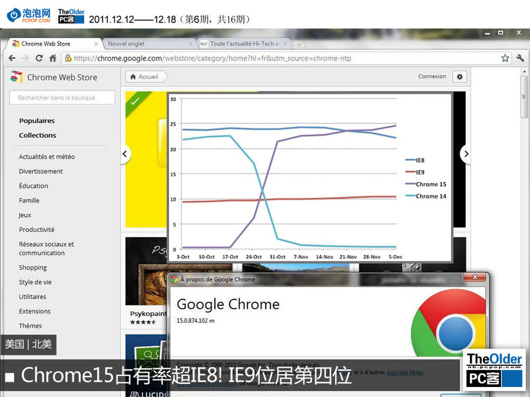Open the logiciels libres link

404,372
